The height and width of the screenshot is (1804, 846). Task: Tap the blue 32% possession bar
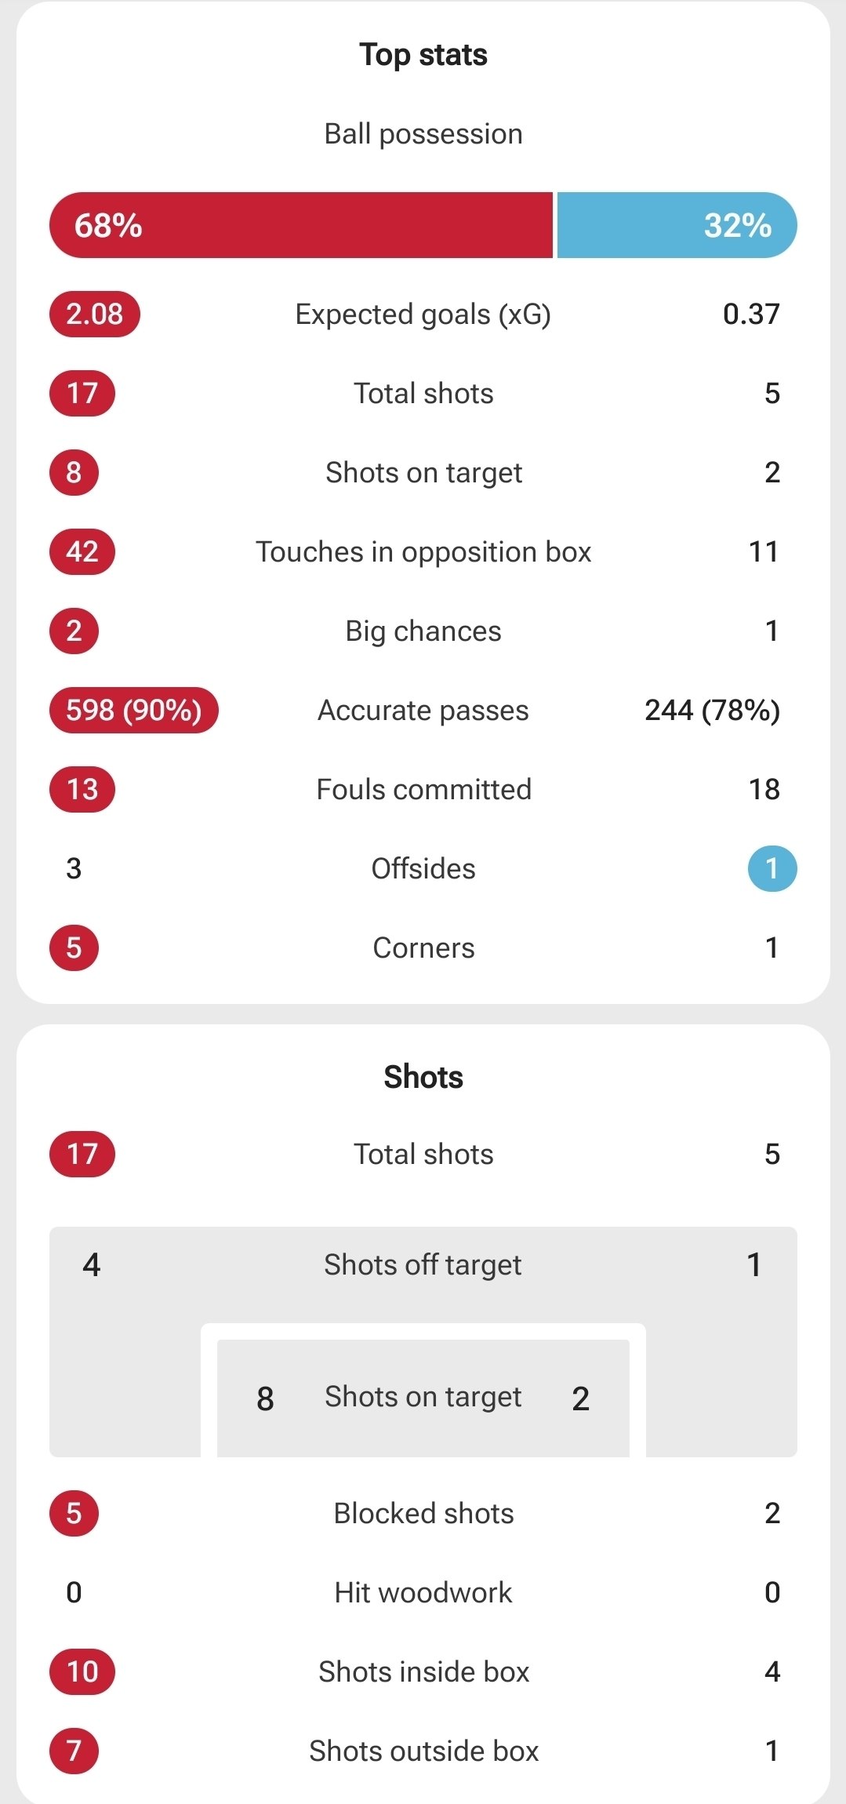click(677, 225)
